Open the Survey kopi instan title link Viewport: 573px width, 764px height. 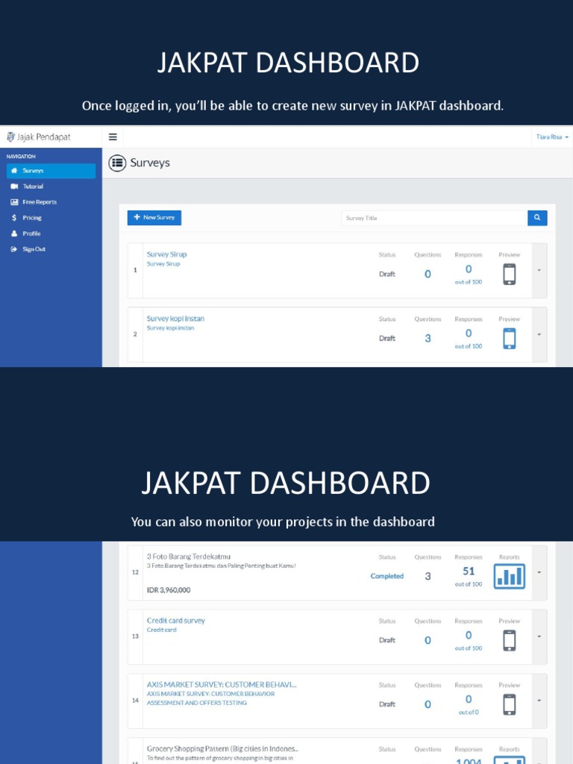click(175, 319)
